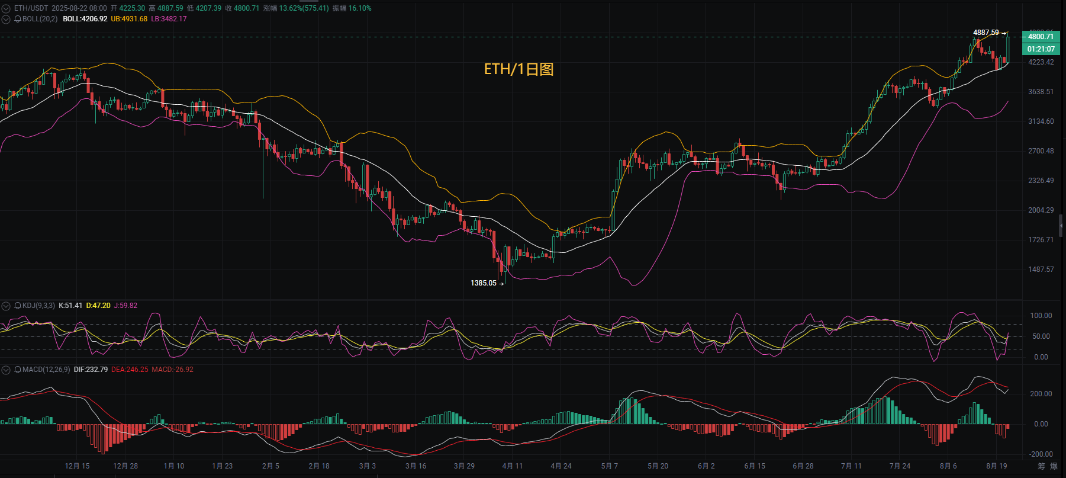Click the J:59.82 value
The height and width of the screenshot is (478, 1066).
[x=125, y=306]
